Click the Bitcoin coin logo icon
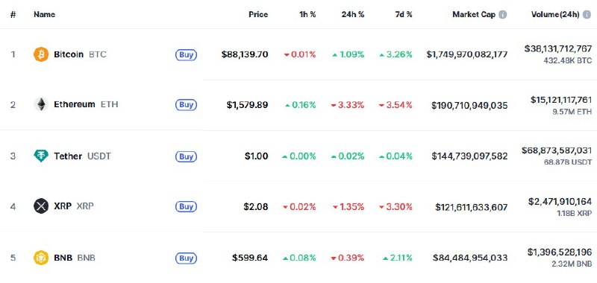The image size is (597, 283). tap(41, 54)
